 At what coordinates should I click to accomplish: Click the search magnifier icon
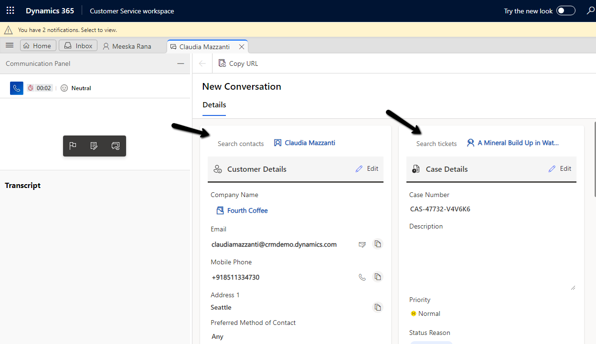pos(590,10)
